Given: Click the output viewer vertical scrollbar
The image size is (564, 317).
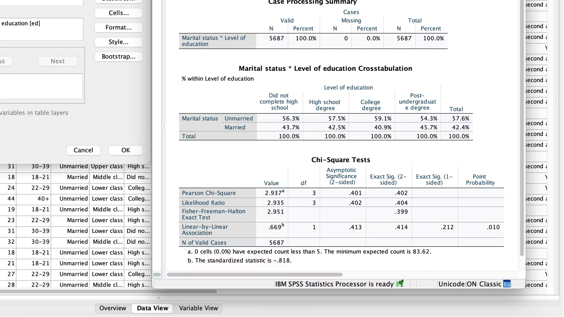Looking at the screenshot, I should (x=522, y=128).
